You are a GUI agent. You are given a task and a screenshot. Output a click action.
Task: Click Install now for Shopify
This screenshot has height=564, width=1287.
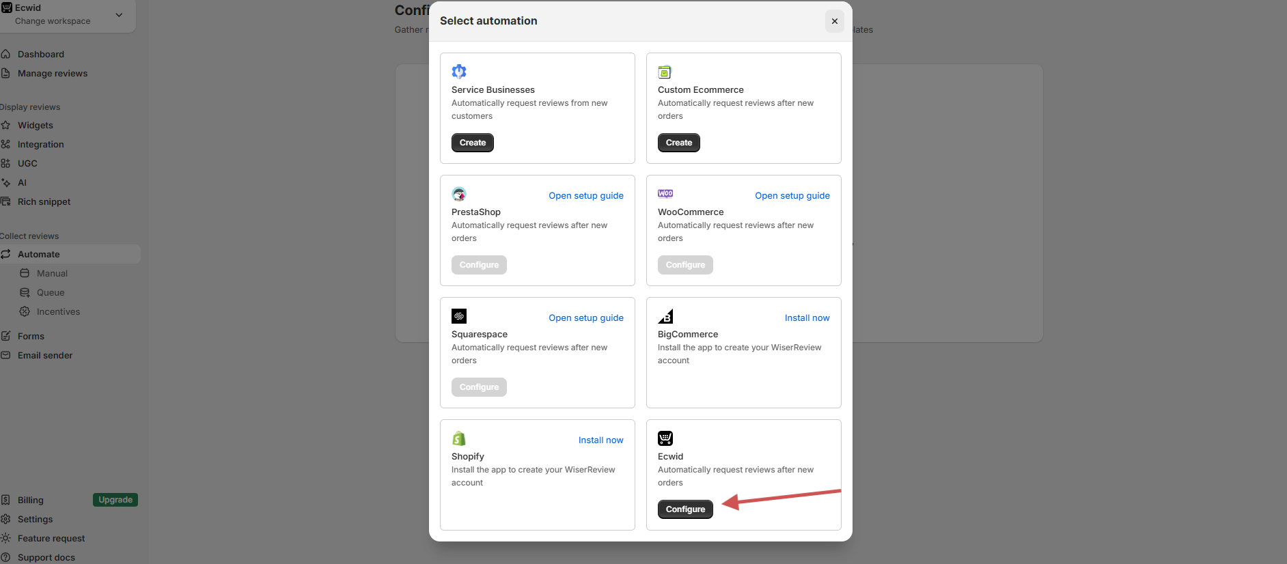[x=600, y=440]
